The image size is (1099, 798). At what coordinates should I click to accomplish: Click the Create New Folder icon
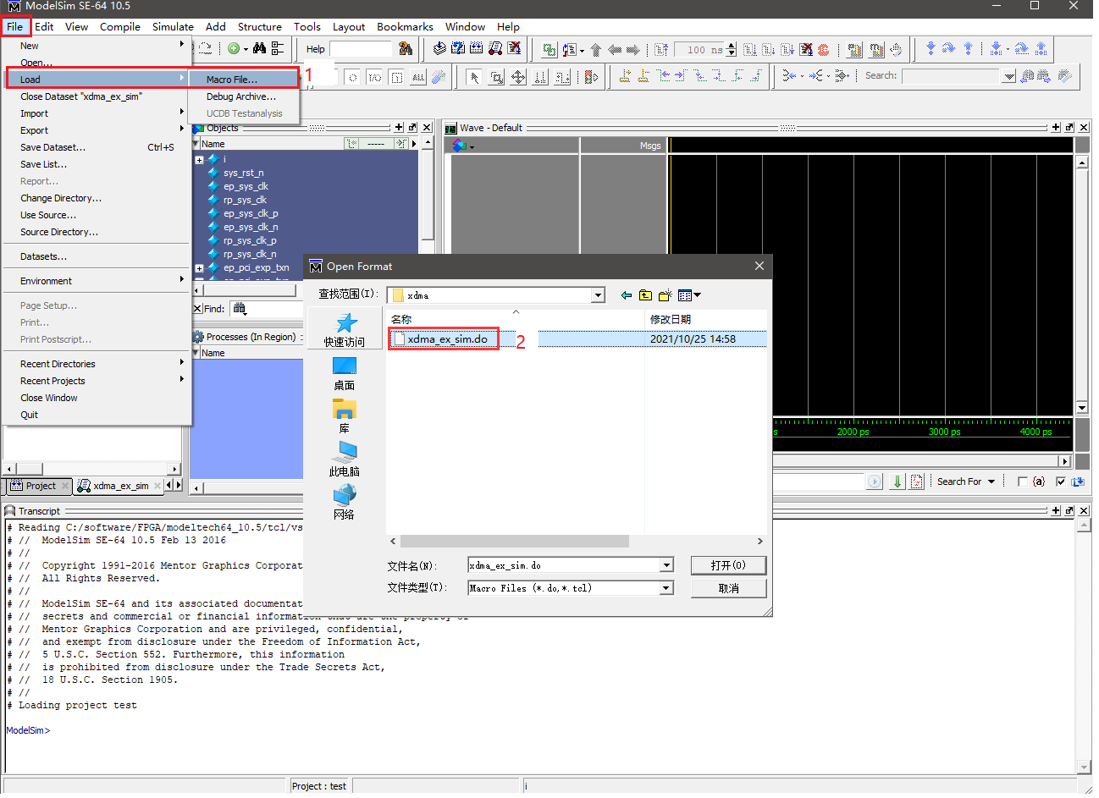click(x=665, y=295)
